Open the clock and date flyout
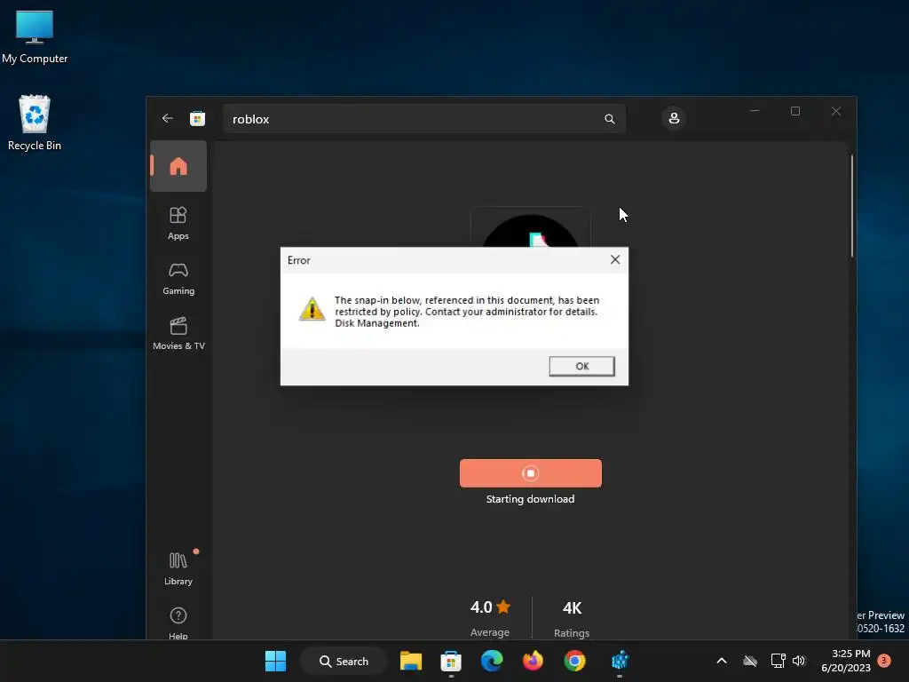Image resolution: width=909 pixels, height=682 pixels. [x=846, y=661]
